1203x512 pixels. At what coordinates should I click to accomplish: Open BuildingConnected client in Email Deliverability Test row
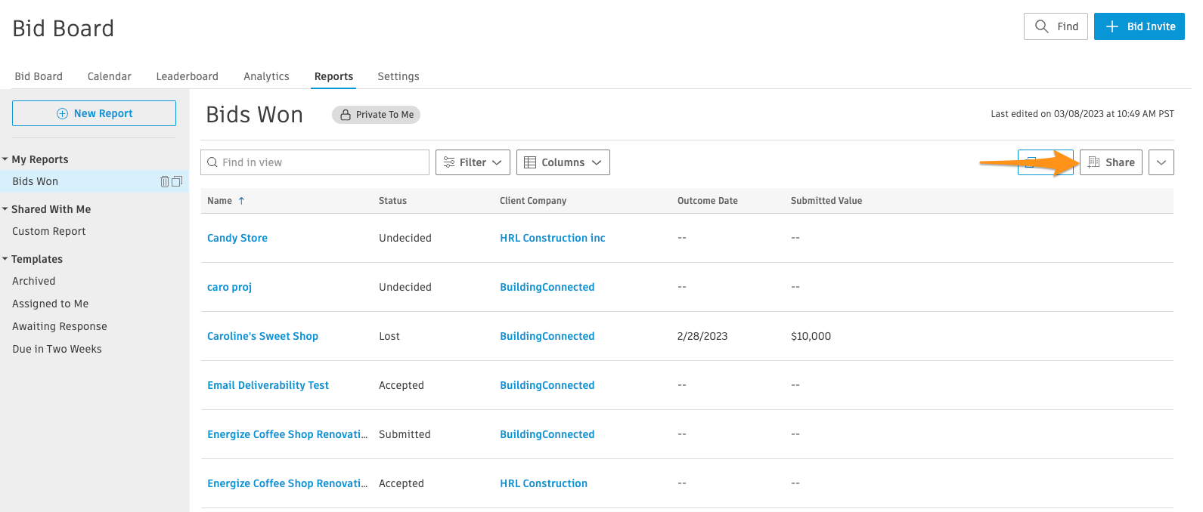point(547,385)
